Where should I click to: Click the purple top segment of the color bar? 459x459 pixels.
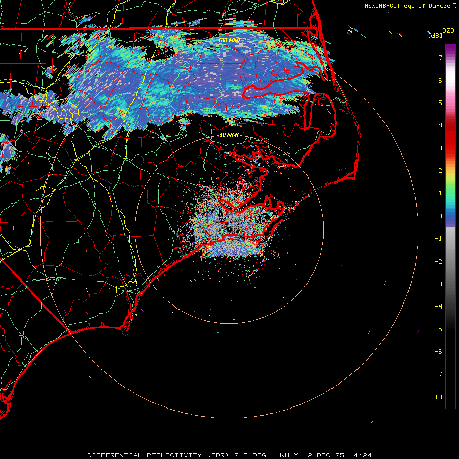(450, 50)
